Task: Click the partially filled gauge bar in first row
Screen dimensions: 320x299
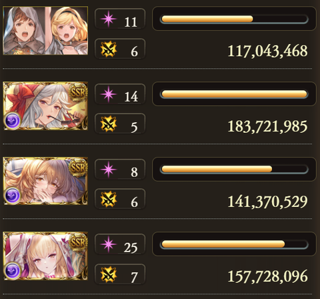Action: click(234, 19)
